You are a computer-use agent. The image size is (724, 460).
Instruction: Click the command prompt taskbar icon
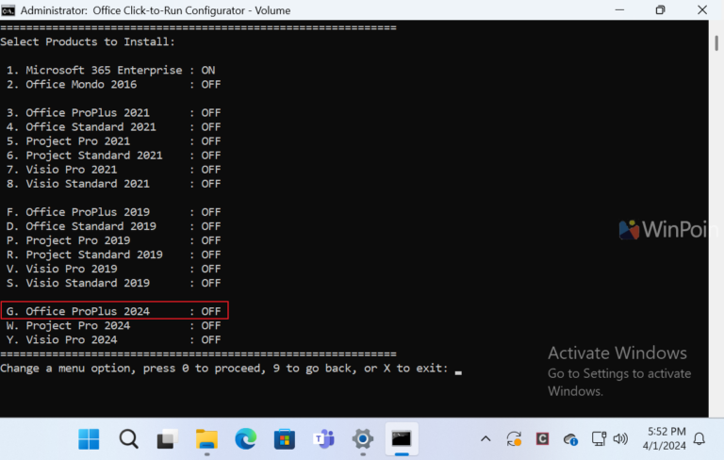[x=402, y=439]
